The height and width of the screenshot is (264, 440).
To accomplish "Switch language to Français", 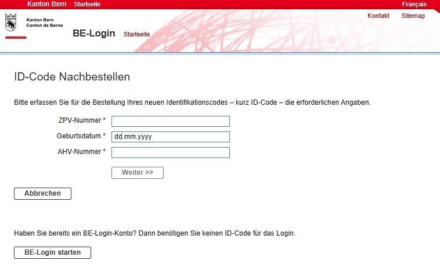I will pyautogui.click(x=414, y=4).
